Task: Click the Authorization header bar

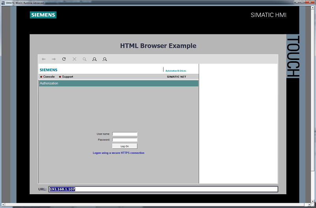Action: [119, 83]
